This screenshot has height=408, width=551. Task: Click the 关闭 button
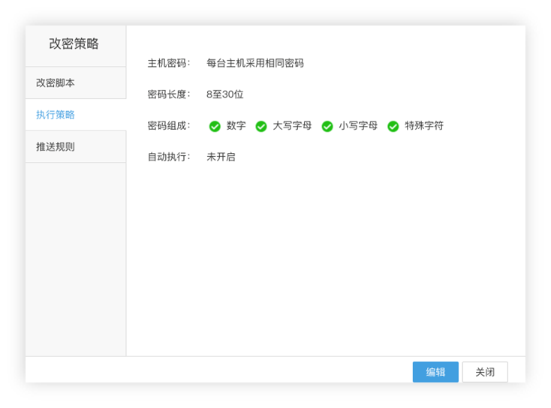tap(485, 372)
